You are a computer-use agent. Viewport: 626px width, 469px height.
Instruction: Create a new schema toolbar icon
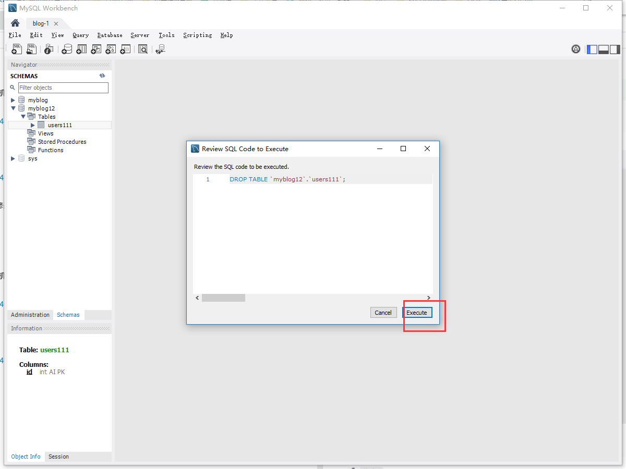click(x=67, y=49)
